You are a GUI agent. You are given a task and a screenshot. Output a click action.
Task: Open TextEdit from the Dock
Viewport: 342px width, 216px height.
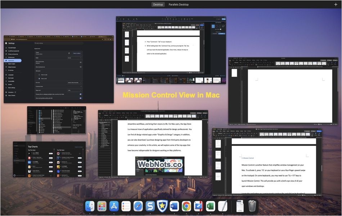[x=222, y=206]
